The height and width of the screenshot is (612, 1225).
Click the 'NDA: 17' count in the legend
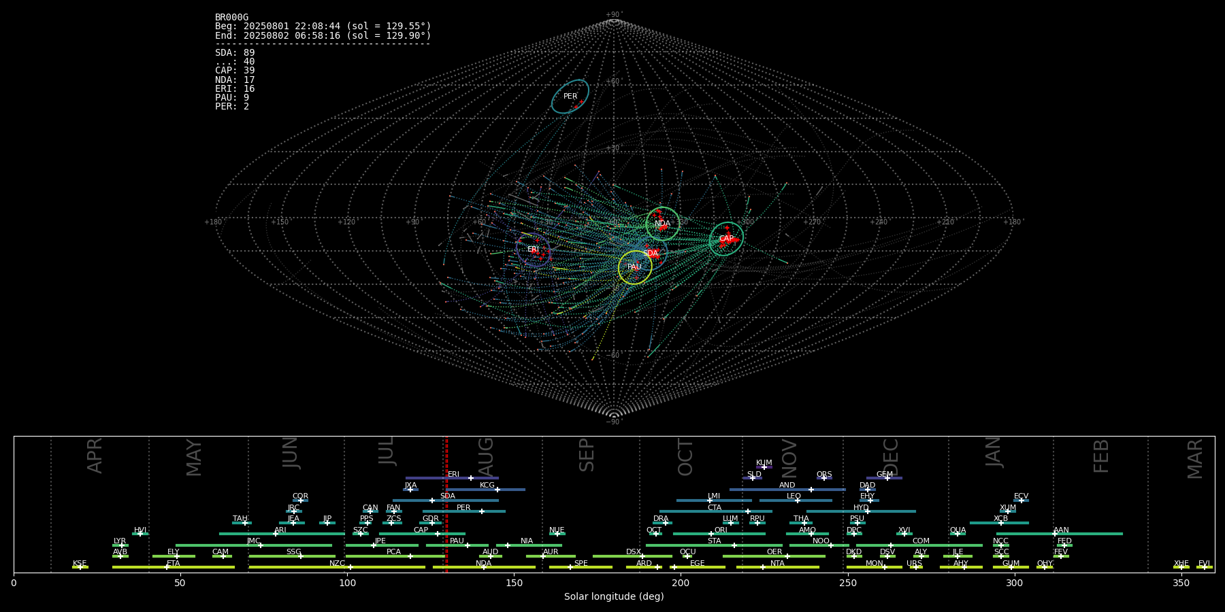tap(235, 80)
